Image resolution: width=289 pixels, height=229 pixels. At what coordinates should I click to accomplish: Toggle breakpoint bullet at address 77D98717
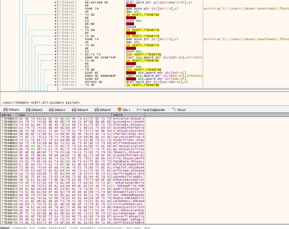56,45
